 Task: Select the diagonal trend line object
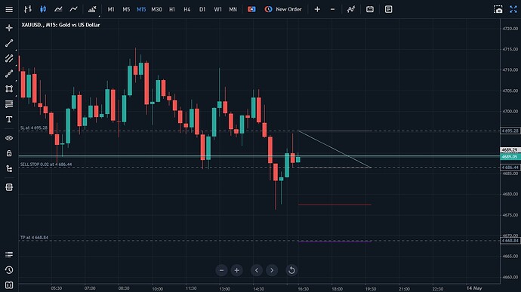tap(334, 149)
